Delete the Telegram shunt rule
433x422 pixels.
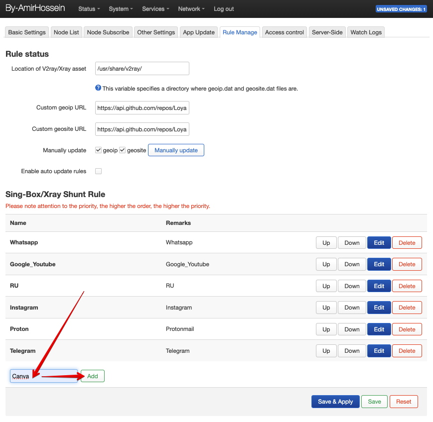(x=407, y=351)
